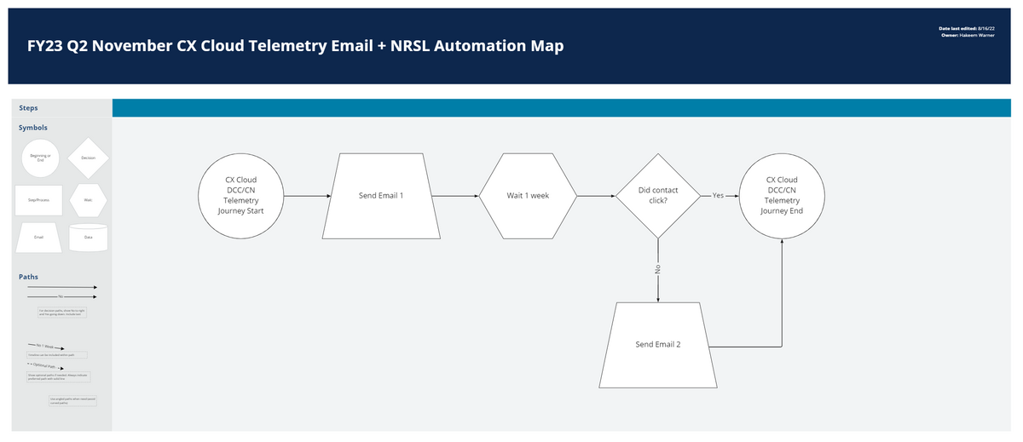
Task: Click the No label below decision diamond
Action: [x=657, y=269]
